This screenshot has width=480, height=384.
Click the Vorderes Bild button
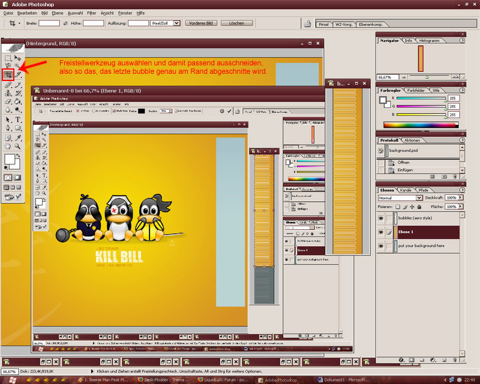pos(201,23)
